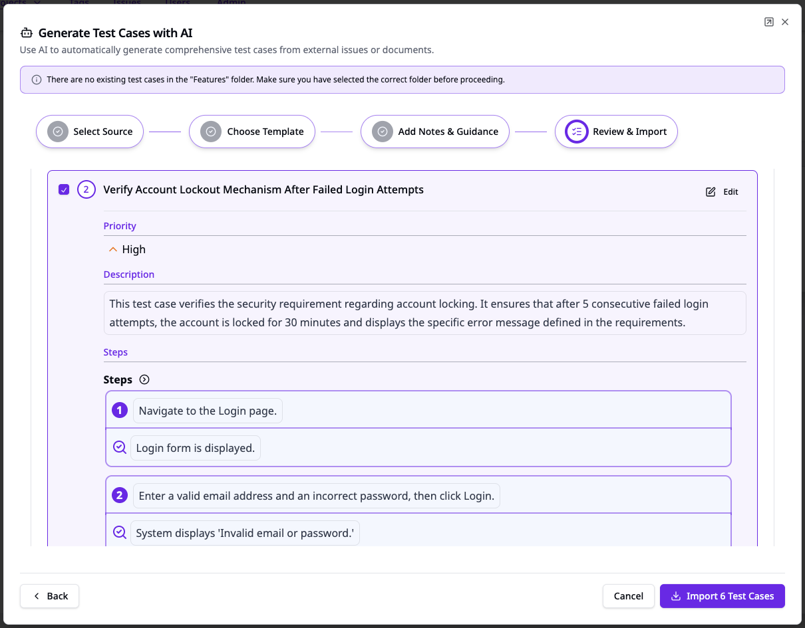Expand the Steps section arrow
Image resolution: width=805 pixels, height=628 pixels.
point(144,380)
